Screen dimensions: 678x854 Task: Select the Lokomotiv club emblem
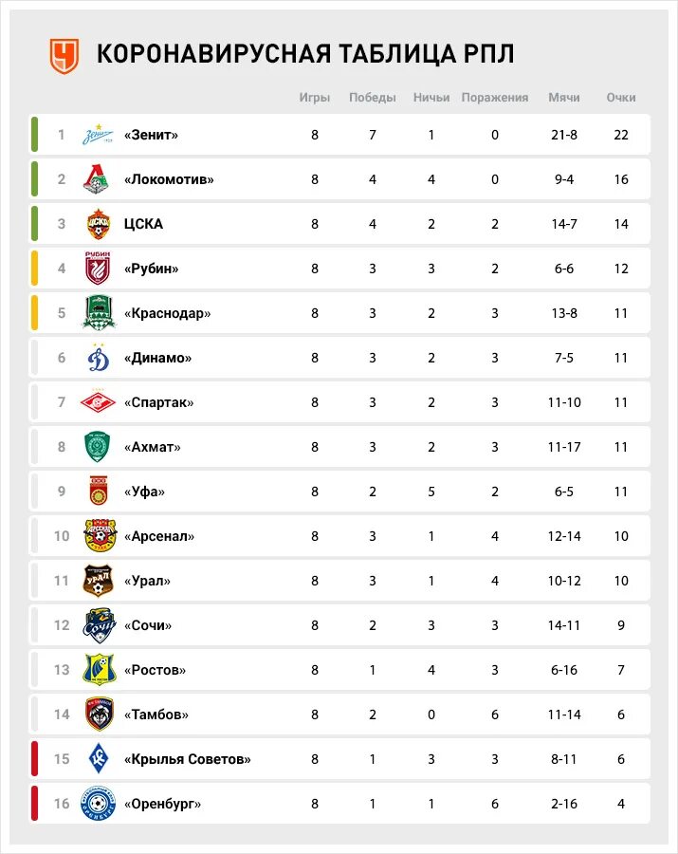[x=97, y=179]
